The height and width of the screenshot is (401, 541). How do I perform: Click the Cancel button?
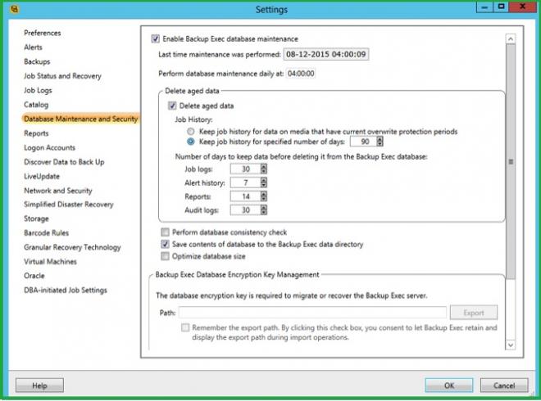504,385
